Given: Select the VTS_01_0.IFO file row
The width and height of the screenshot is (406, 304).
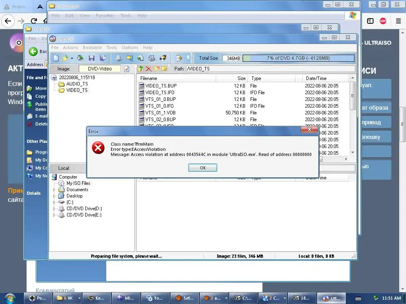Looking at the screenshot, I should coord(243,106).
